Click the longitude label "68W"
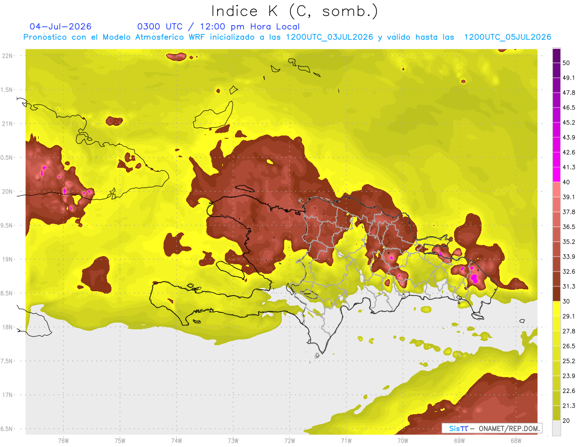Screen dimensions: 579x447 pos(516,440)
